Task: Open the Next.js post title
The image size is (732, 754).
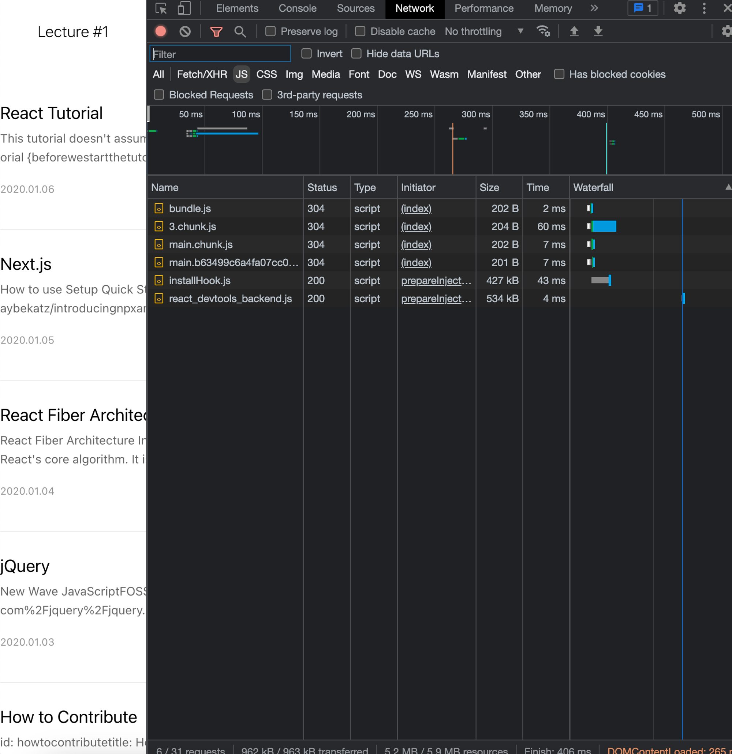Action: tap(26, 264)
